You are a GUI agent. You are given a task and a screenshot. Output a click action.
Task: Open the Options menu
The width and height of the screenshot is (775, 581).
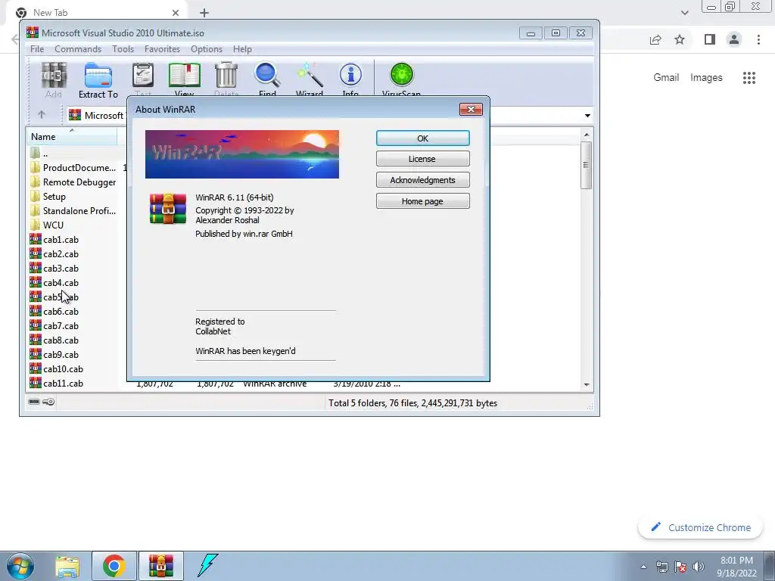click(x=207, y=49)
